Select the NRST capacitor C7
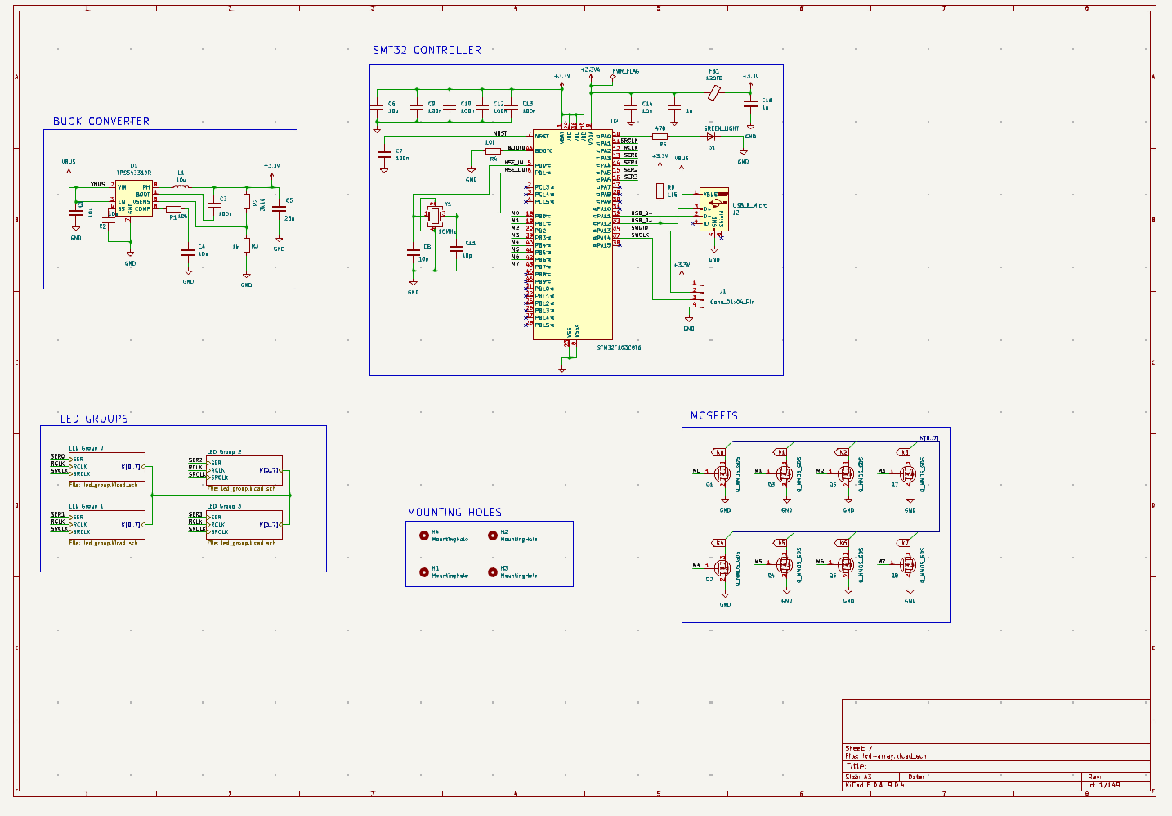 (384, 155)
